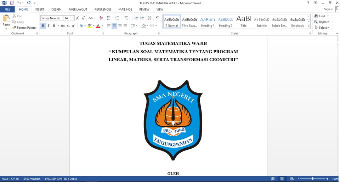This screenshot has width=340, height=182.
Task: Switch to REVIEW tab
Action: (144, 9)
